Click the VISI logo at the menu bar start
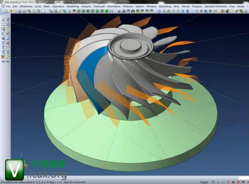249x184 pixels. (x=2, y=7)
